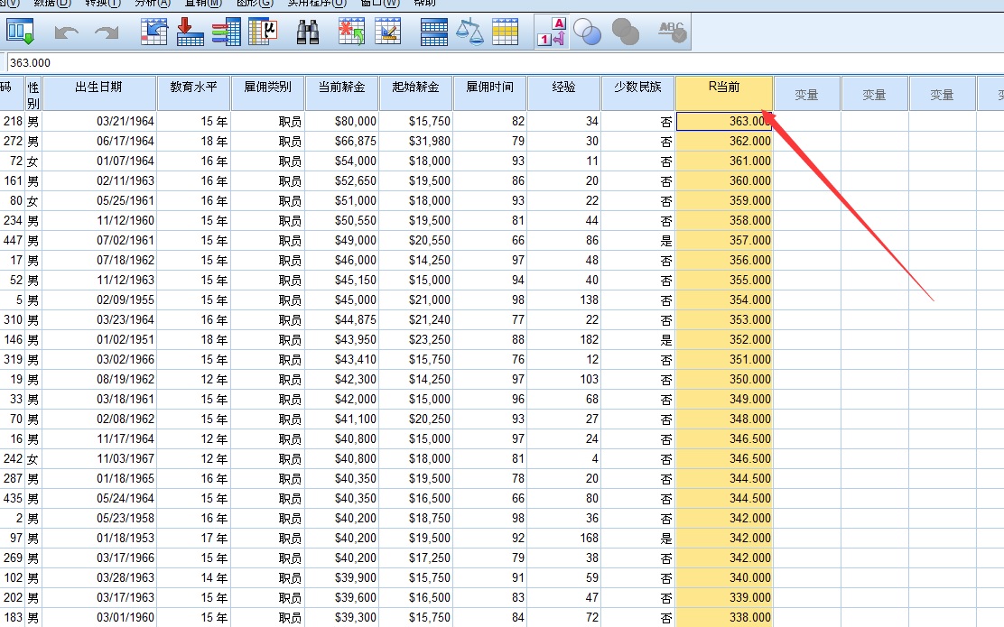
Task: Open the Variables info icon
Action: (226, 32)
